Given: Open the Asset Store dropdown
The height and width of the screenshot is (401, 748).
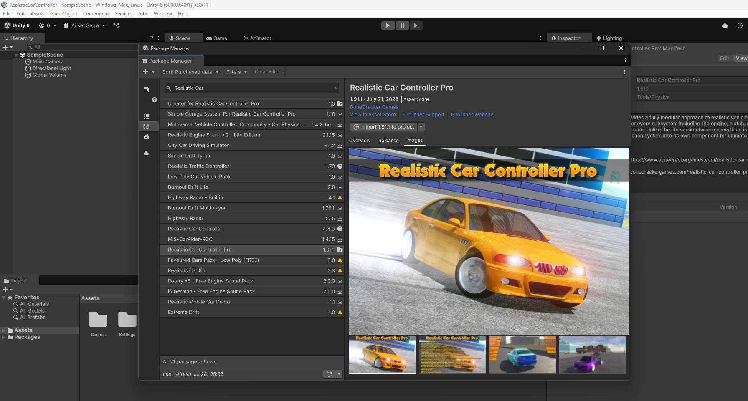Looking at the screenshot, I should click(x=85, y=25).
